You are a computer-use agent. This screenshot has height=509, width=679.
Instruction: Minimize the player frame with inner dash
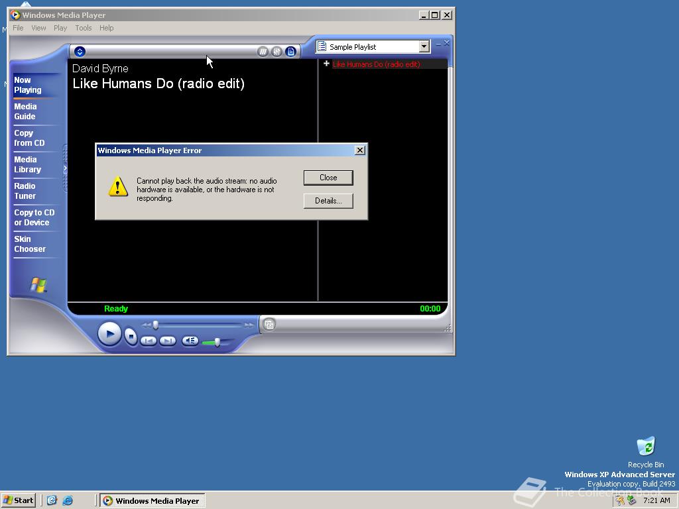[438, 44]
